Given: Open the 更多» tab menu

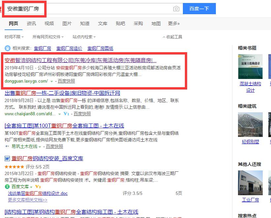Looking at the screenshot, I should click(x=174, y=23).
